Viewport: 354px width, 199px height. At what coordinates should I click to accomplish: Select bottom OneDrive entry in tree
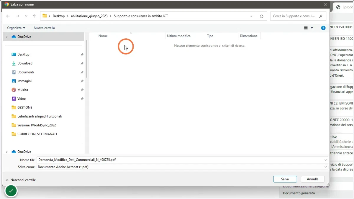click(x=24, y=152)
